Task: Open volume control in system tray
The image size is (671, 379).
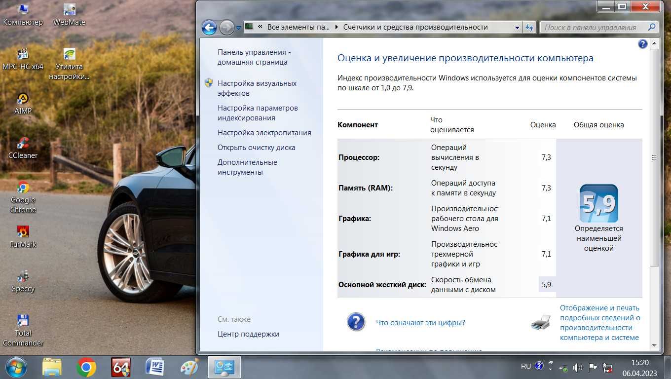Action: tap(578, 367)
